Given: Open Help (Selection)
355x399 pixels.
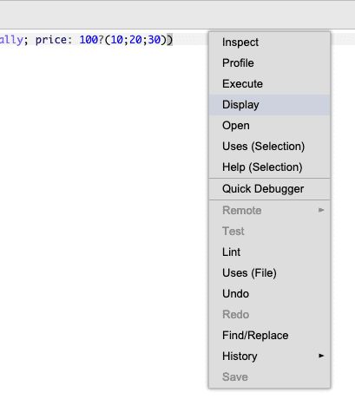Looking at the screenshot, I should pyautogui.click(x=269, y=167).
